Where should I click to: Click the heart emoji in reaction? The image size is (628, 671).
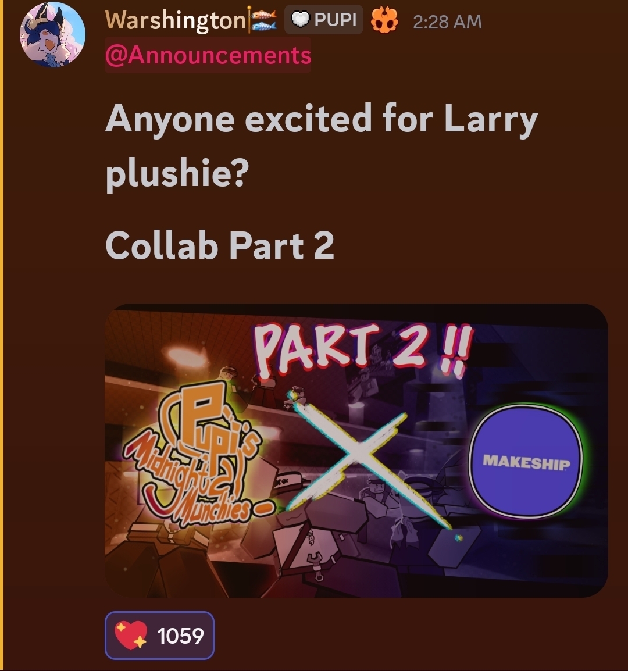pyautogui.click(x=131, y=636)
